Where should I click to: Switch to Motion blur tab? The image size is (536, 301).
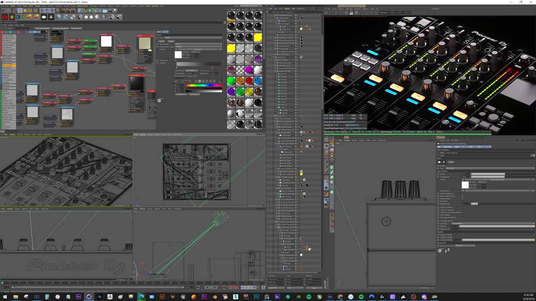[x=486, y=147]
